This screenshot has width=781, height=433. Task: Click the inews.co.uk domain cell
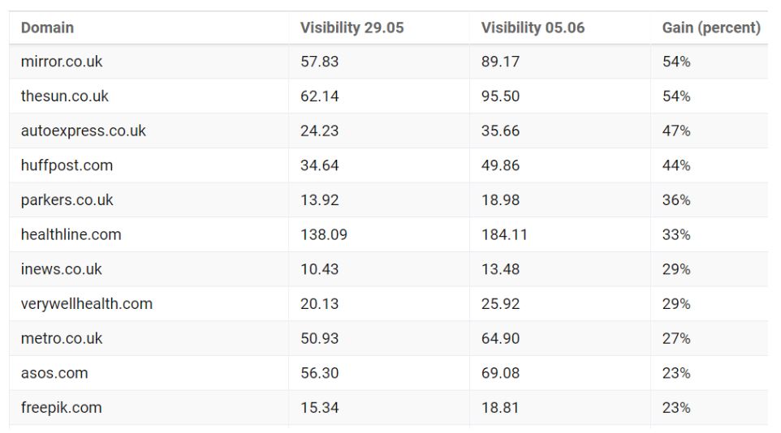61,268
